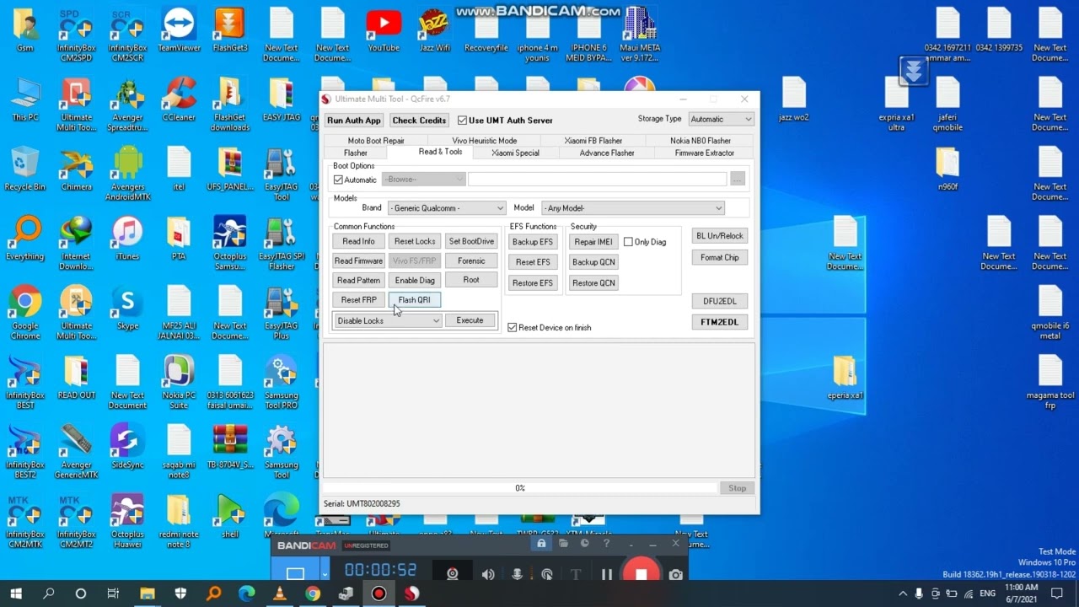Click the Run Auth App button

pyautogui.click(x=354, y=121)
